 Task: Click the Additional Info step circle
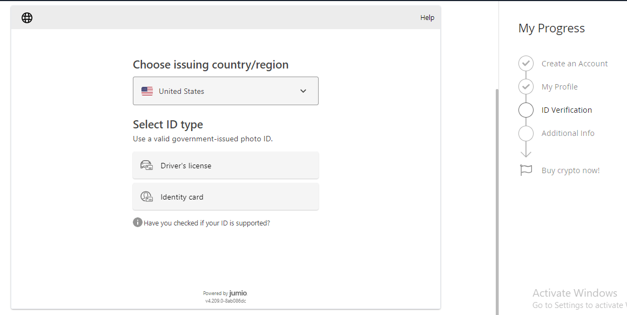click(526, 133)
